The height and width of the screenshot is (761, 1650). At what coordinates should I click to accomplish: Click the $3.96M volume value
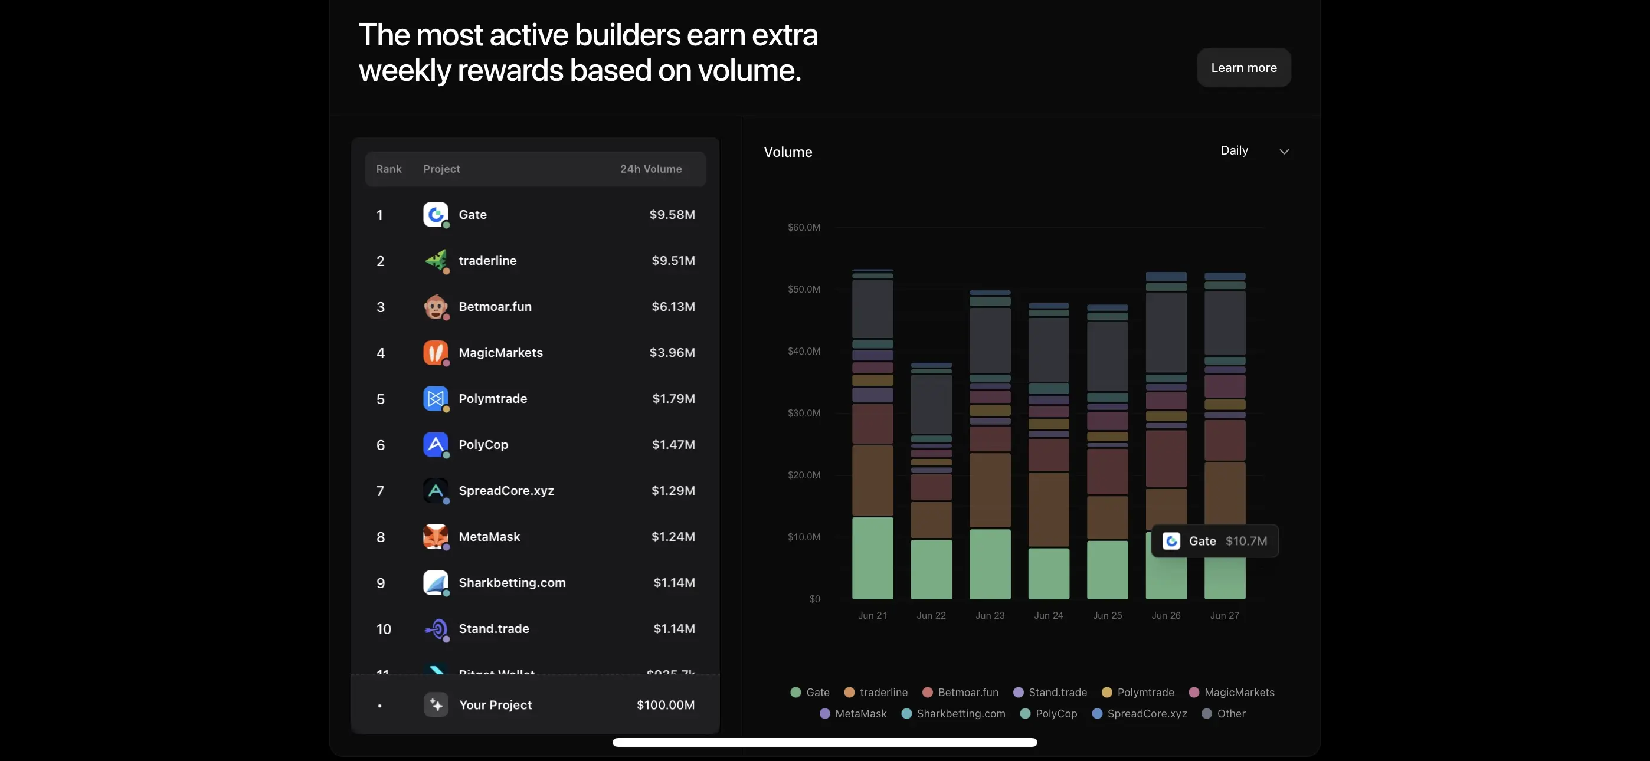pyautogui.click(x=672, y=353)
